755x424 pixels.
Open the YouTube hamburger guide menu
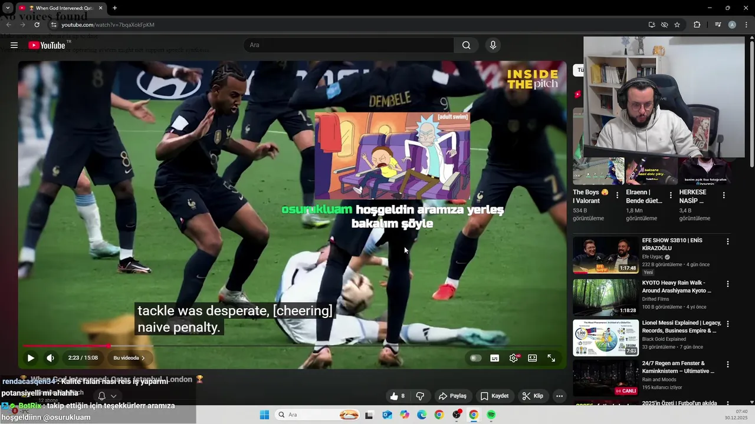click(x=14, y=45)
